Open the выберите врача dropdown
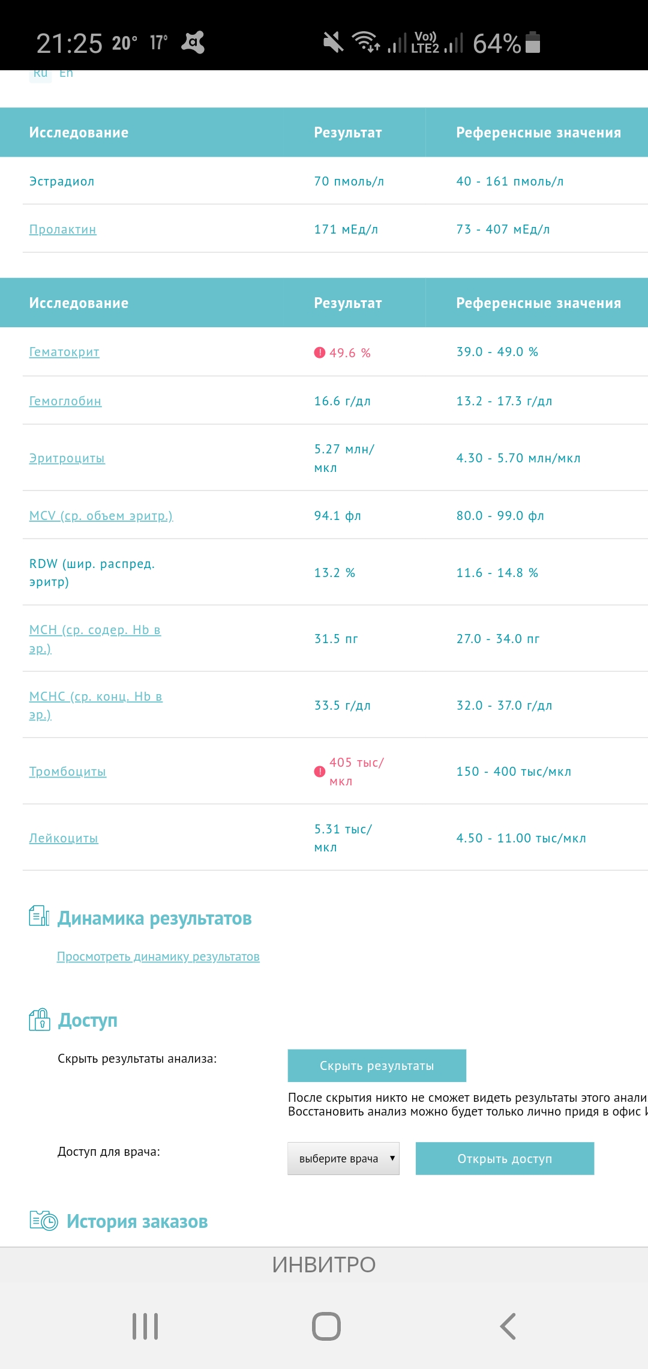This screenshot has width=648, height=1369. click(343, 1158)
